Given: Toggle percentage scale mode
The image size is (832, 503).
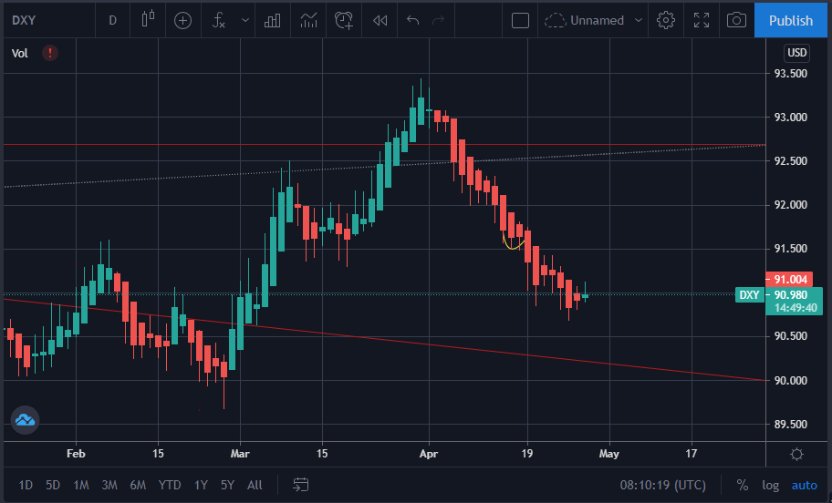Looking at the screenshot, I should 743,485.
